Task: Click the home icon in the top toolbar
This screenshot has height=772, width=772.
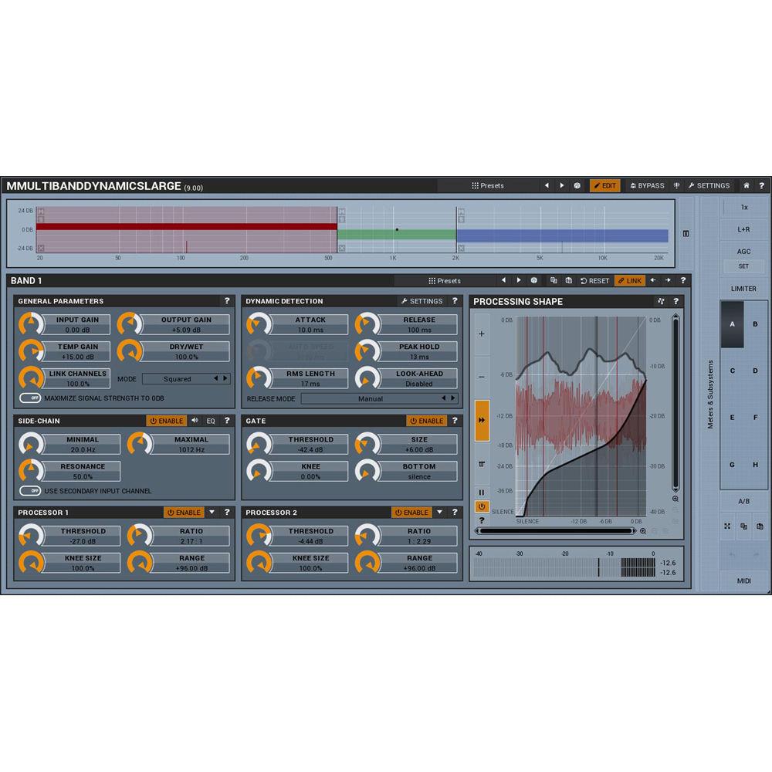Action: (x=746, y=185)
